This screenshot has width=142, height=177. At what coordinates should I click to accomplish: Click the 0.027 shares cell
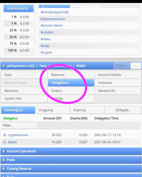click(83, 142)
